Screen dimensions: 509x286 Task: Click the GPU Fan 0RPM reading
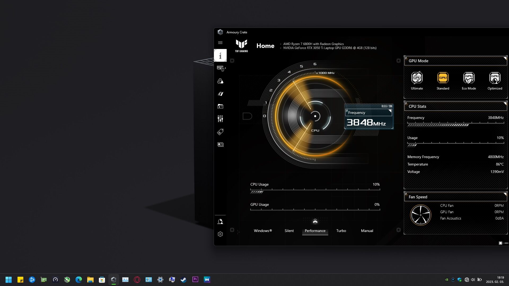[x=499, y=212]
